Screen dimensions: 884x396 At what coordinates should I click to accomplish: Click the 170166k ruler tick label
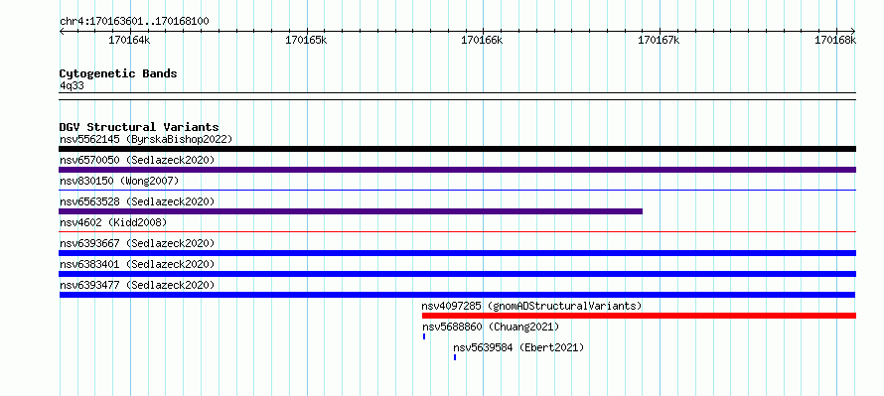(482, 40)
